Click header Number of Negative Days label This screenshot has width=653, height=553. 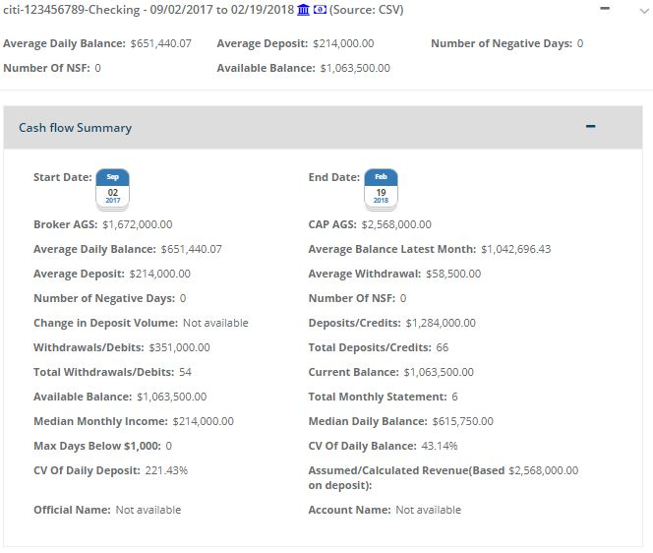click(502, 43)
